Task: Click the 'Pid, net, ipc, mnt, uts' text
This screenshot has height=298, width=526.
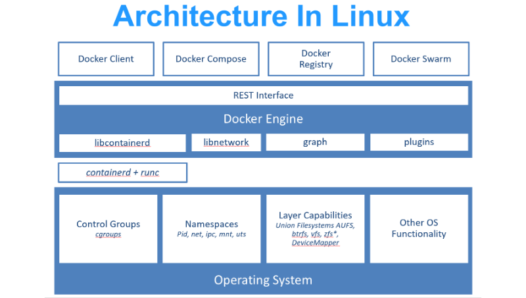Action: pyautogui.click(x=212, y=234)
